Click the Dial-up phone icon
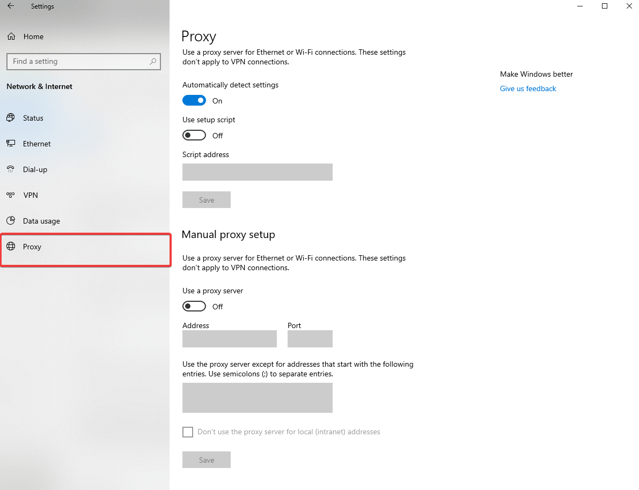639x490 pixels. (11, 169)
